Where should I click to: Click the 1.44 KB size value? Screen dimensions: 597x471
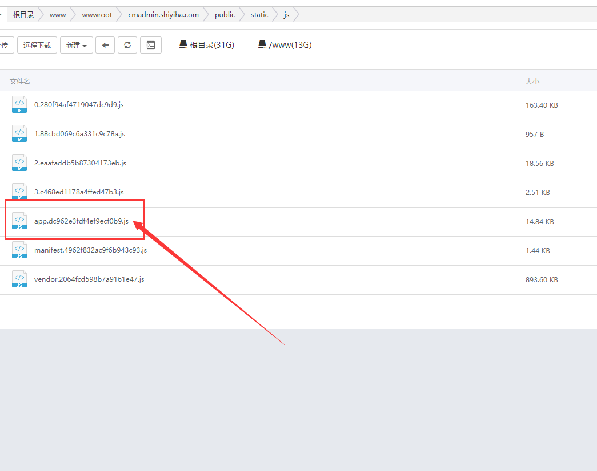538,250
